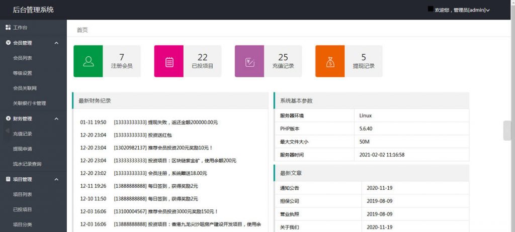Click the Linux server environment value
Viewport: 515px width, 232px height.
point(366,115)
